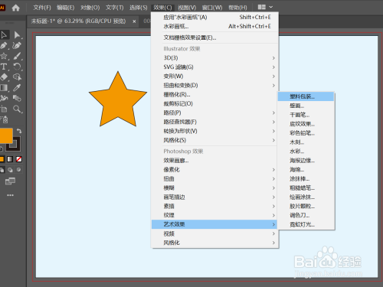Viewport: 383px width, 287px height.
Task: Open the 帮助(H) menu
Action: pos(237,8)
